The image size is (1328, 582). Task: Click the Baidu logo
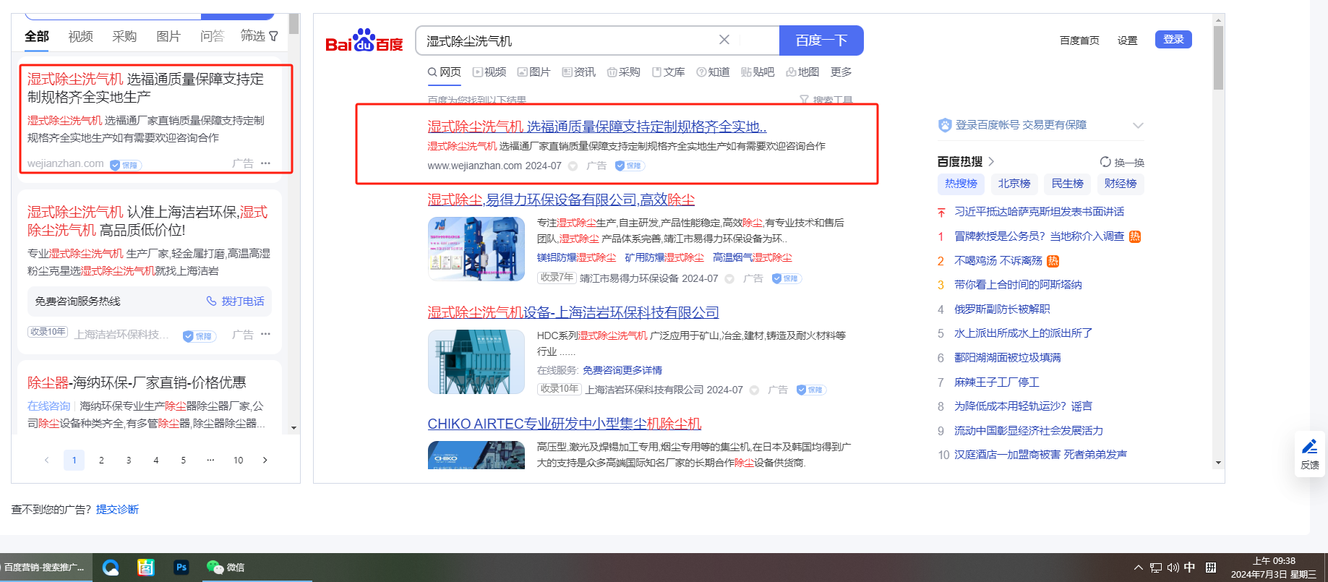pos(364,41)
